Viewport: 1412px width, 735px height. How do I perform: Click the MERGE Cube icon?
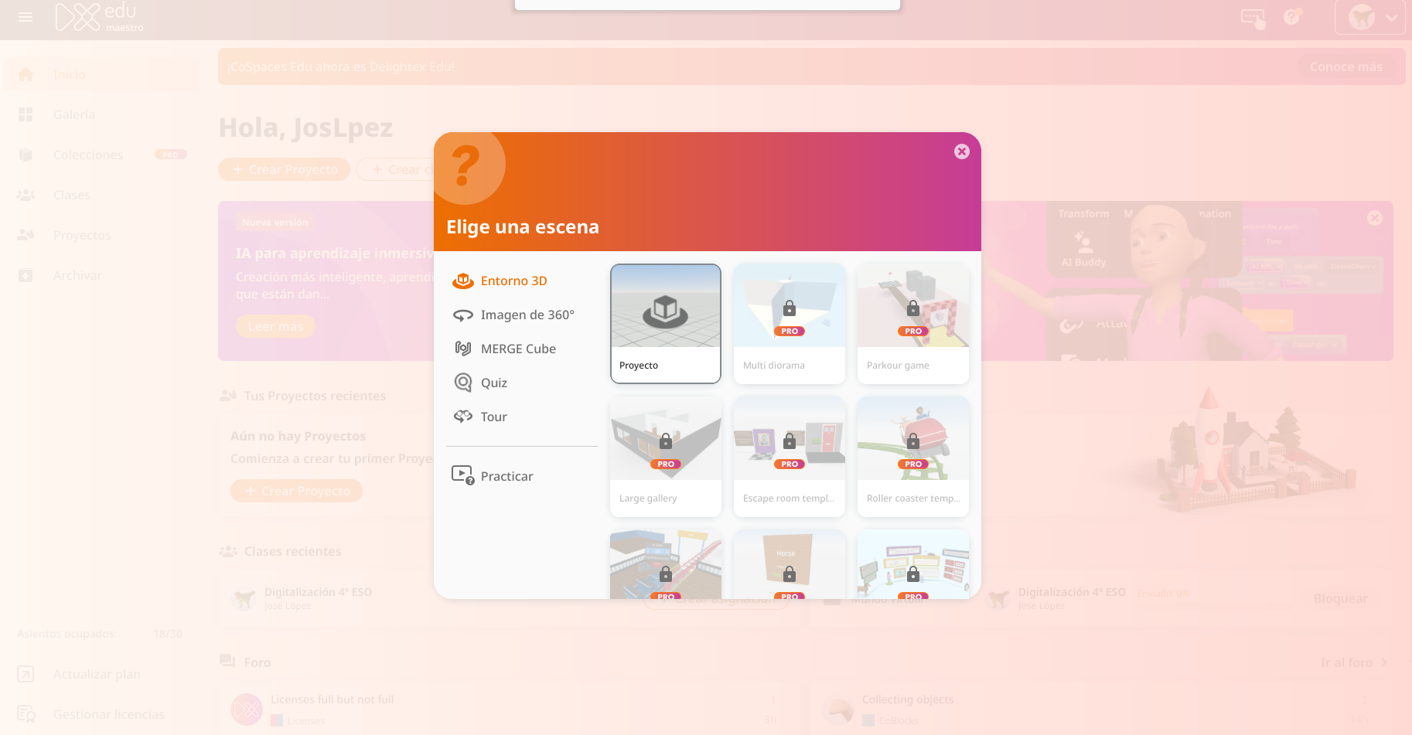463,349
